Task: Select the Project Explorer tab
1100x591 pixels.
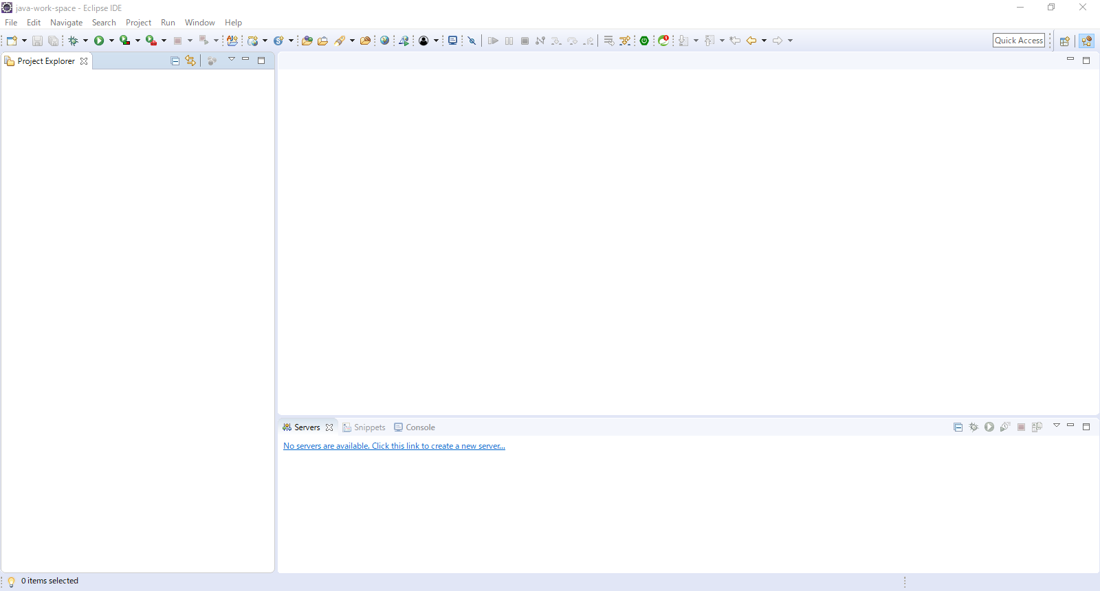Action: 46,61
